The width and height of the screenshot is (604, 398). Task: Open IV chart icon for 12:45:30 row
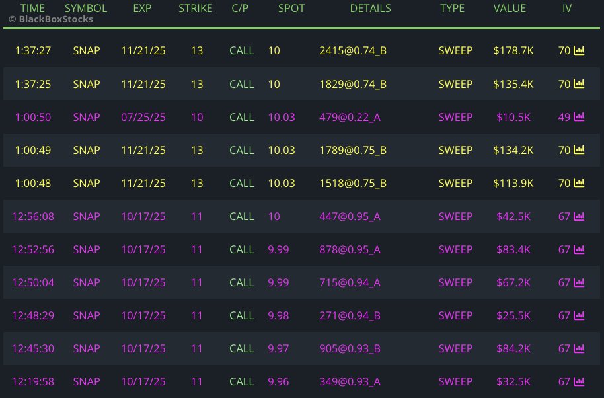579,348
